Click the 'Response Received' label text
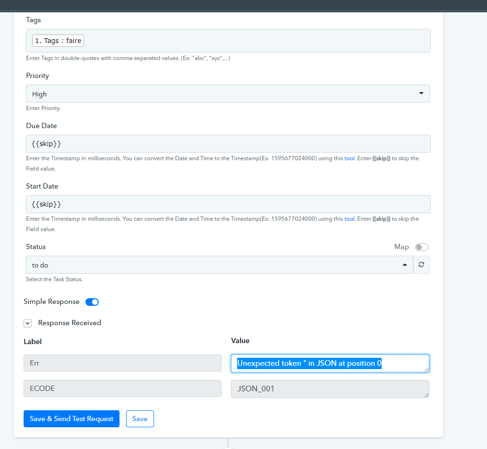487x449 pixels. tap(69, 323)
